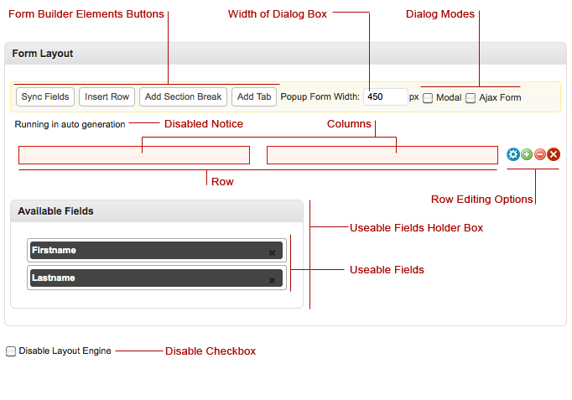Click Add Section Break button
This screenshot has height=400, width=572.
[x=183, y=97]
